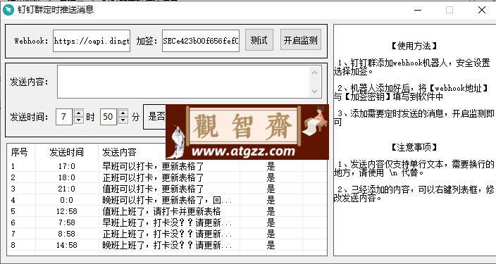Click the 是 value in row 1

coord(271,166)
